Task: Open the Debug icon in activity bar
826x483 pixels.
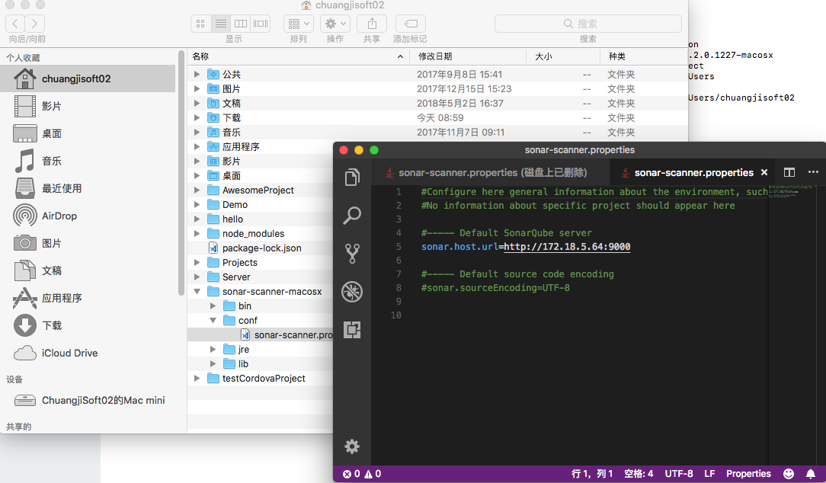Action: pyautogui.click(x=352, y=291)
